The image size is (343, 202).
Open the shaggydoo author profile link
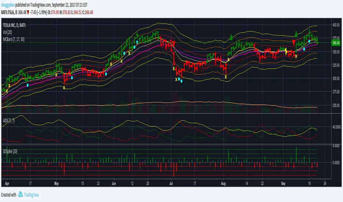click(8, 5)
